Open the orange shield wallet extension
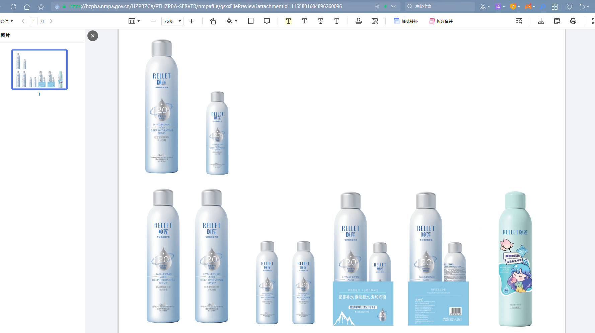This screenshot has height=333, width=595. (513, 6)
